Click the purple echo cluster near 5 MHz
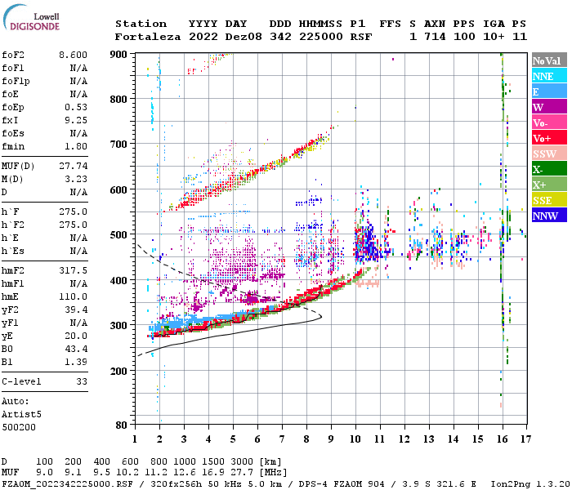This screenshot has width=572, height=490. 234,262
